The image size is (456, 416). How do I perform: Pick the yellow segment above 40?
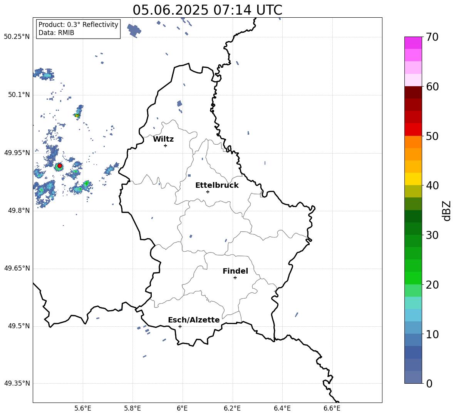(x=413, y=179)
